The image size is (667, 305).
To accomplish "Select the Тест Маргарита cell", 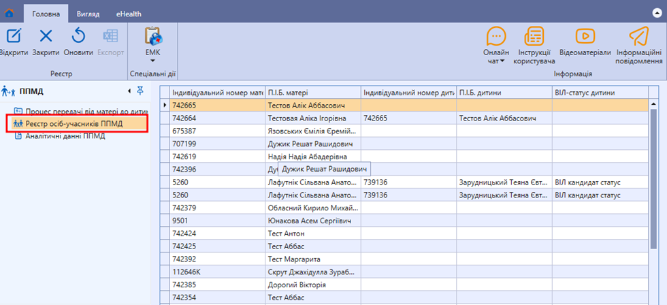I will [x=312, y=259].
